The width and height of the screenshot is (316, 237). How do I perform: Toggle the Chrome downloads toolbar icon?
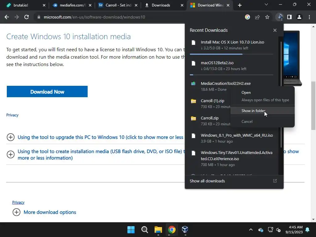[280, 17]
